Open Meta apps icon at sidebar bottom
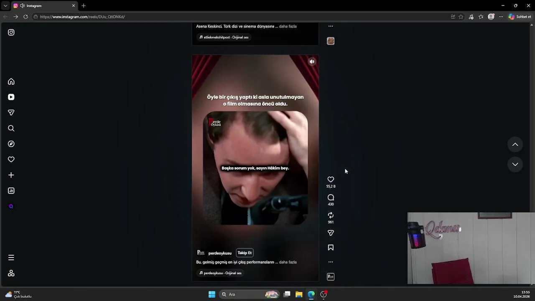 (11, 273)
